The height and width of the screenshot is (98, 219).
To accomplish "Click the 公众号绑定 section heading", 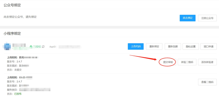I will (x=12, y=5).
